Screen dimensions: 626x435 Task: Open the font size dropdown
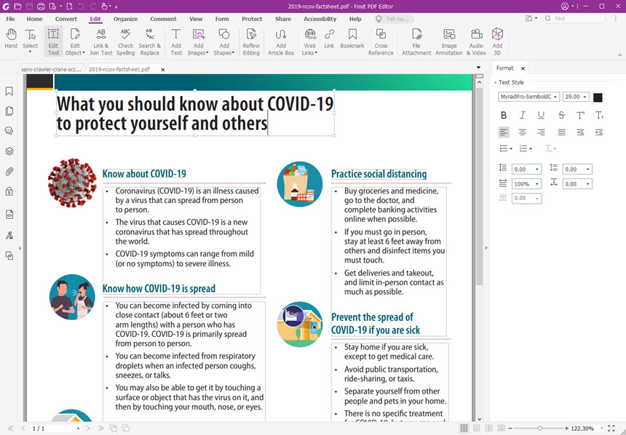585,97
